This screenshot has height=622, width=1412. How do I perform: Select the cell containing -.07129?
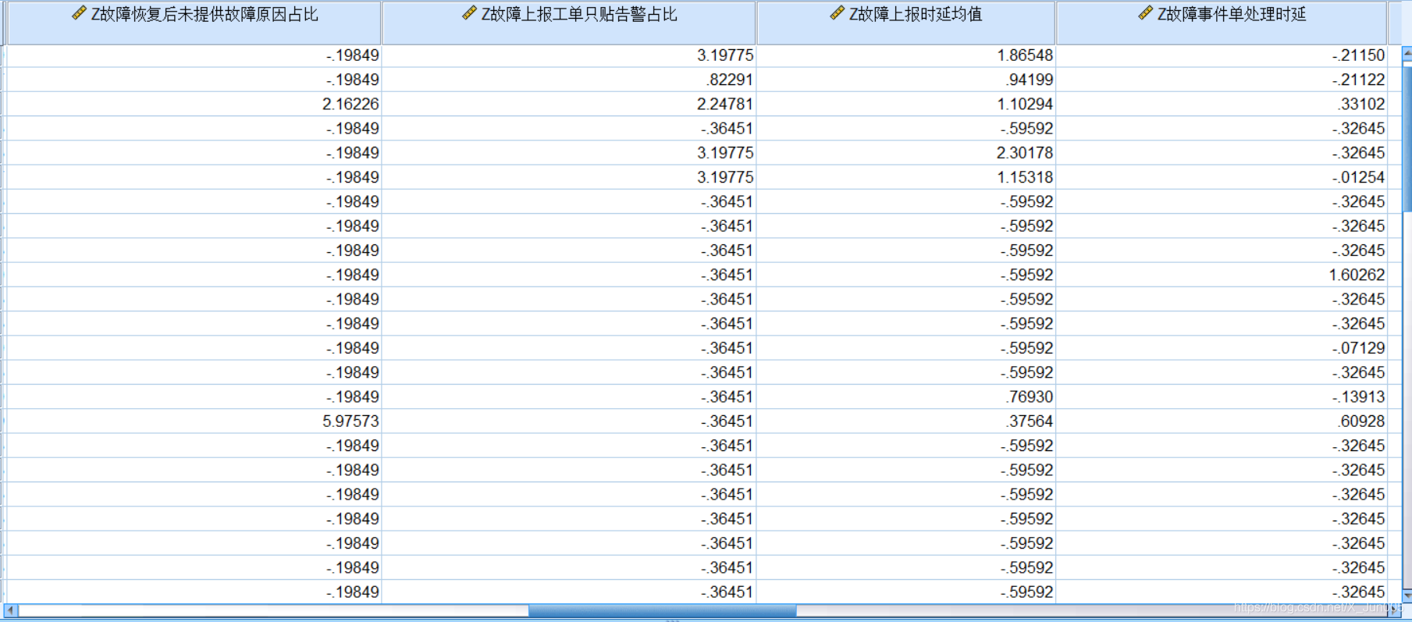(1222, 348)
